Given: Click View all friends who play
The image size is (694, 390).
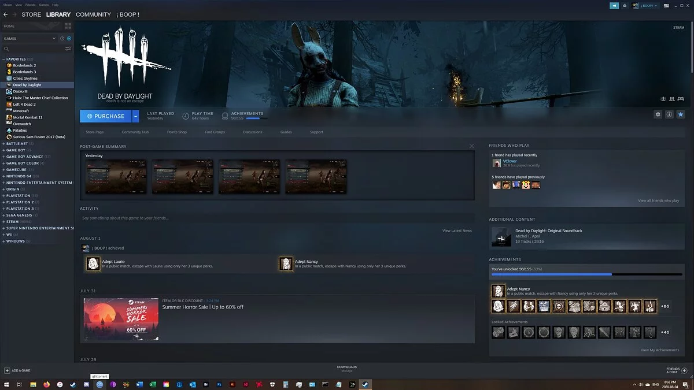Looking at the screenshot, I should pos(658,200).
